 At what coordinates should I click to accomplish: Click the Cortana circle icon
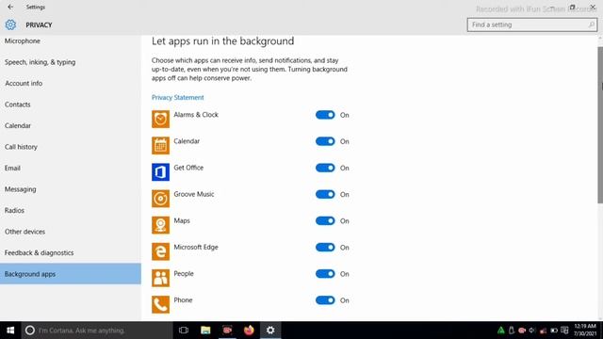click(x=30, y=331)
